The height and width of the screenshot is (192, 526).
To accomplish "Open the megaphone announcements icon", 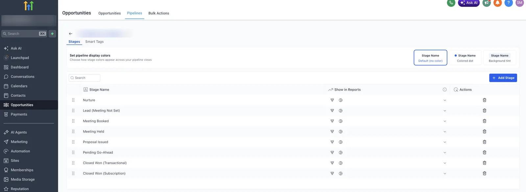I will coord(487,3).
